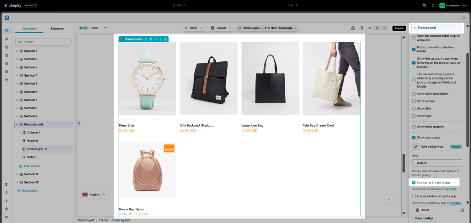Select Product grid(3) in the navigator tree
This screenshot has height=223, width=471.
(x=37, y=149)
